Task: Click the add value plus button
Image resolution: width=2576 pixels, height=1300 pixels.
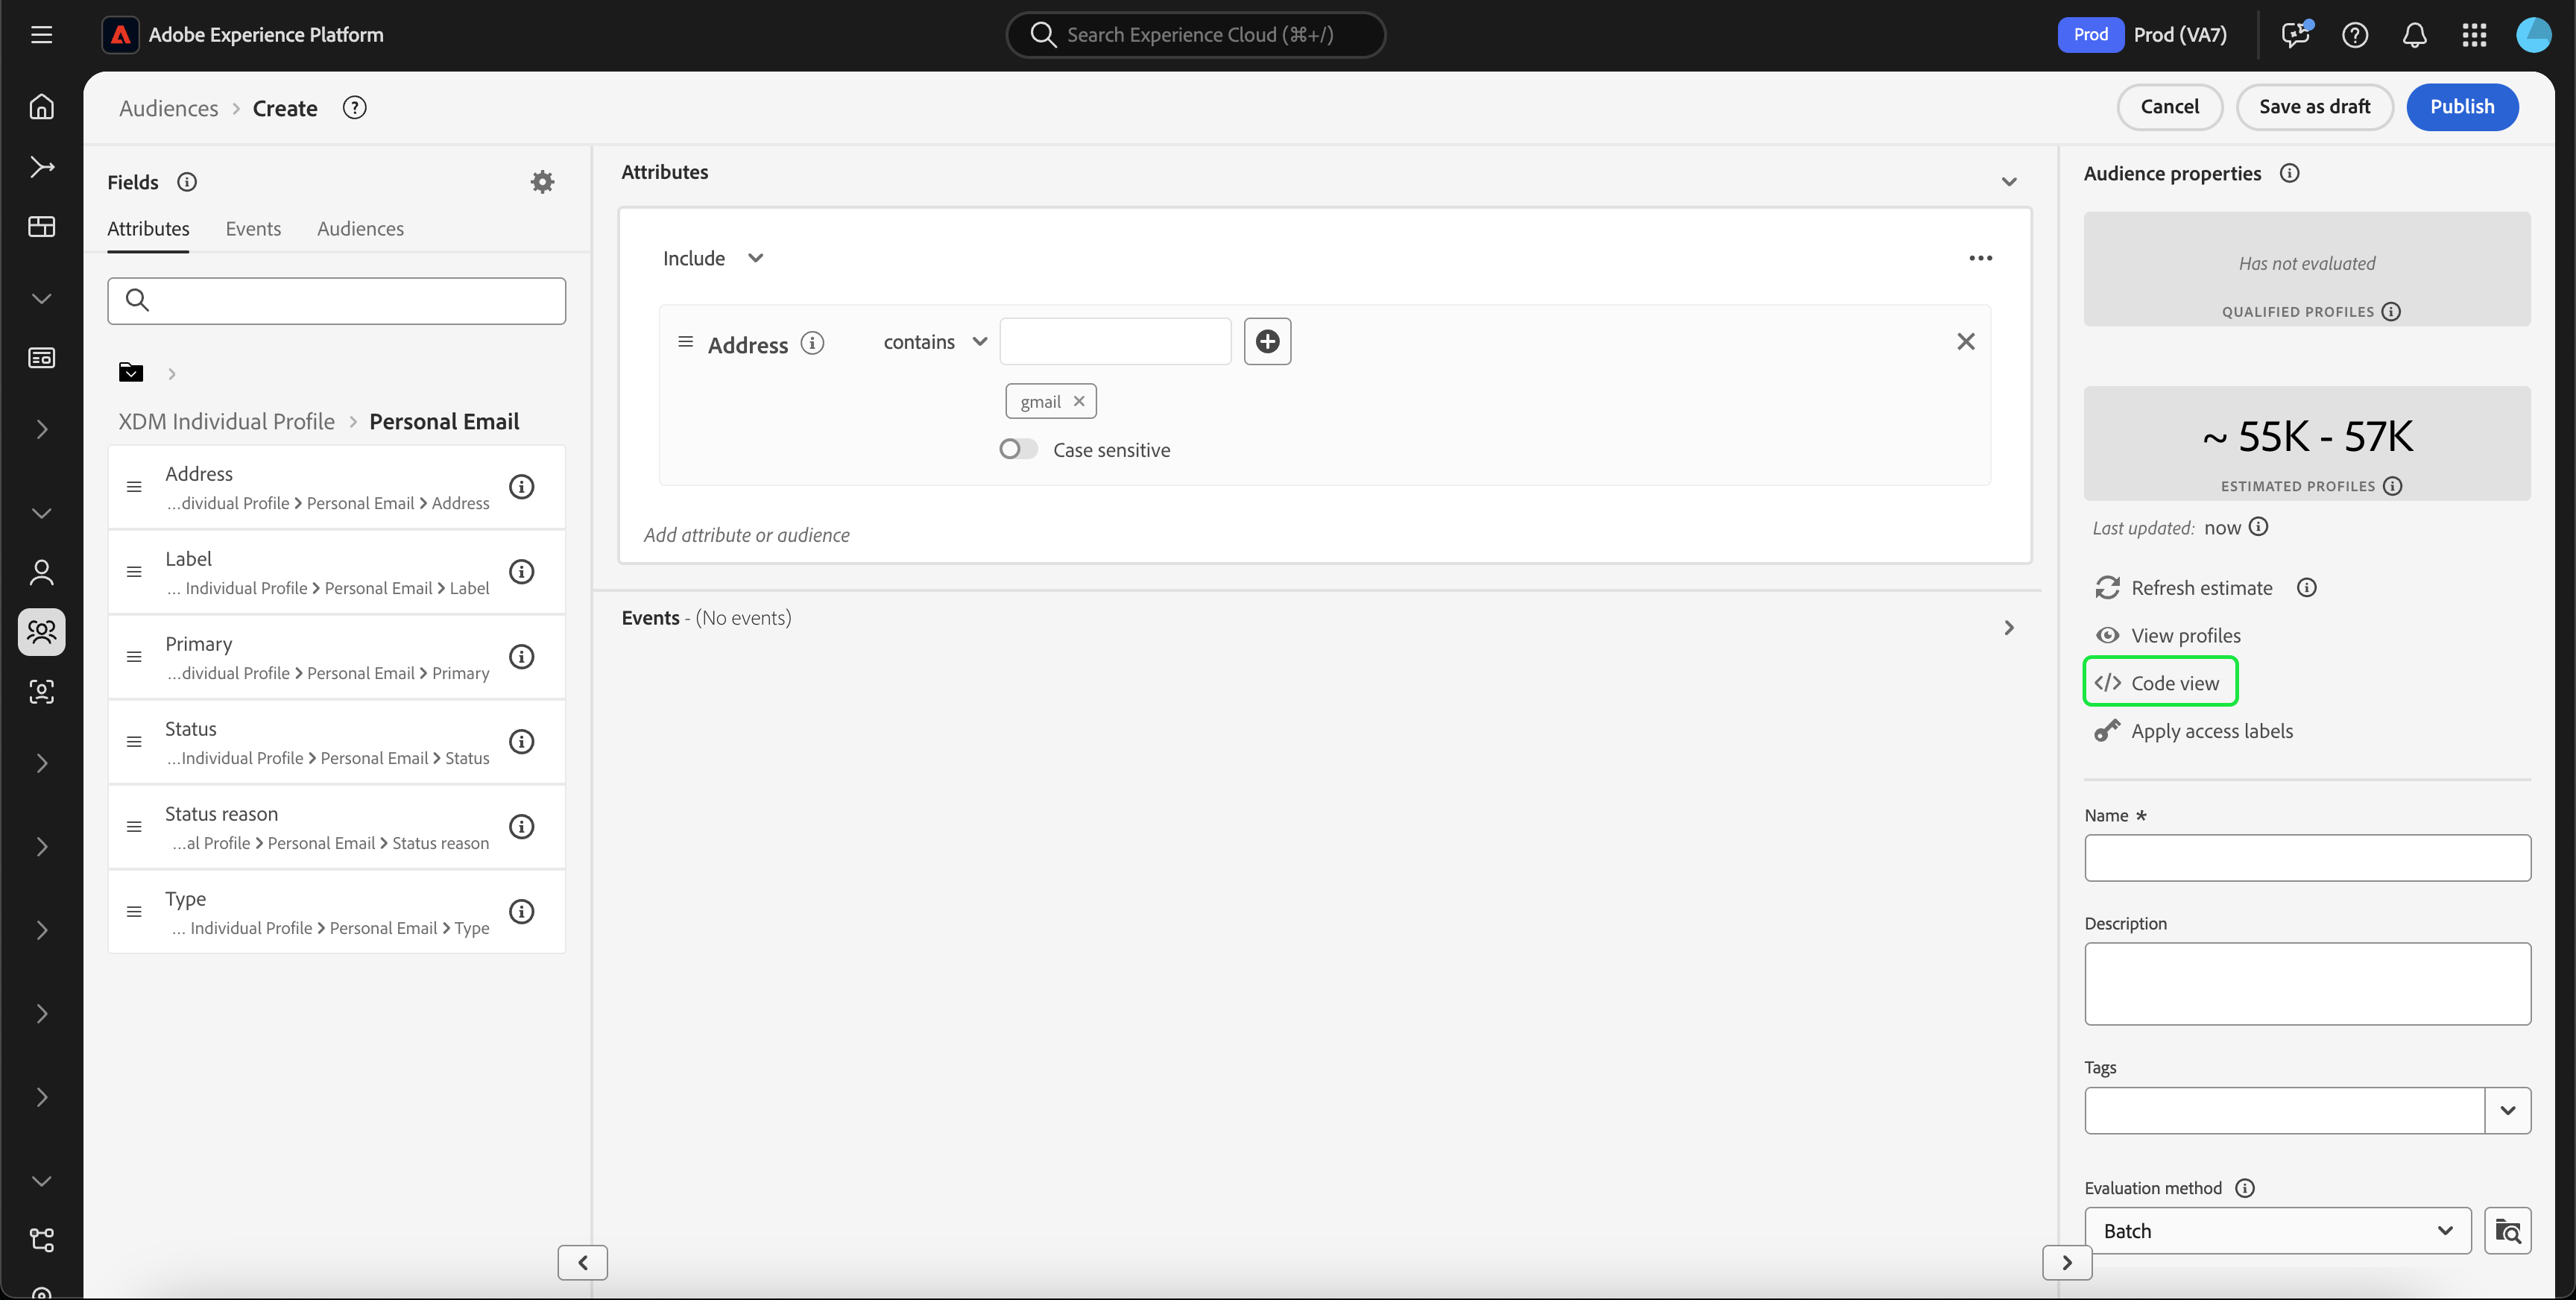Action: pyautogui.click(x=1267, y=342)
